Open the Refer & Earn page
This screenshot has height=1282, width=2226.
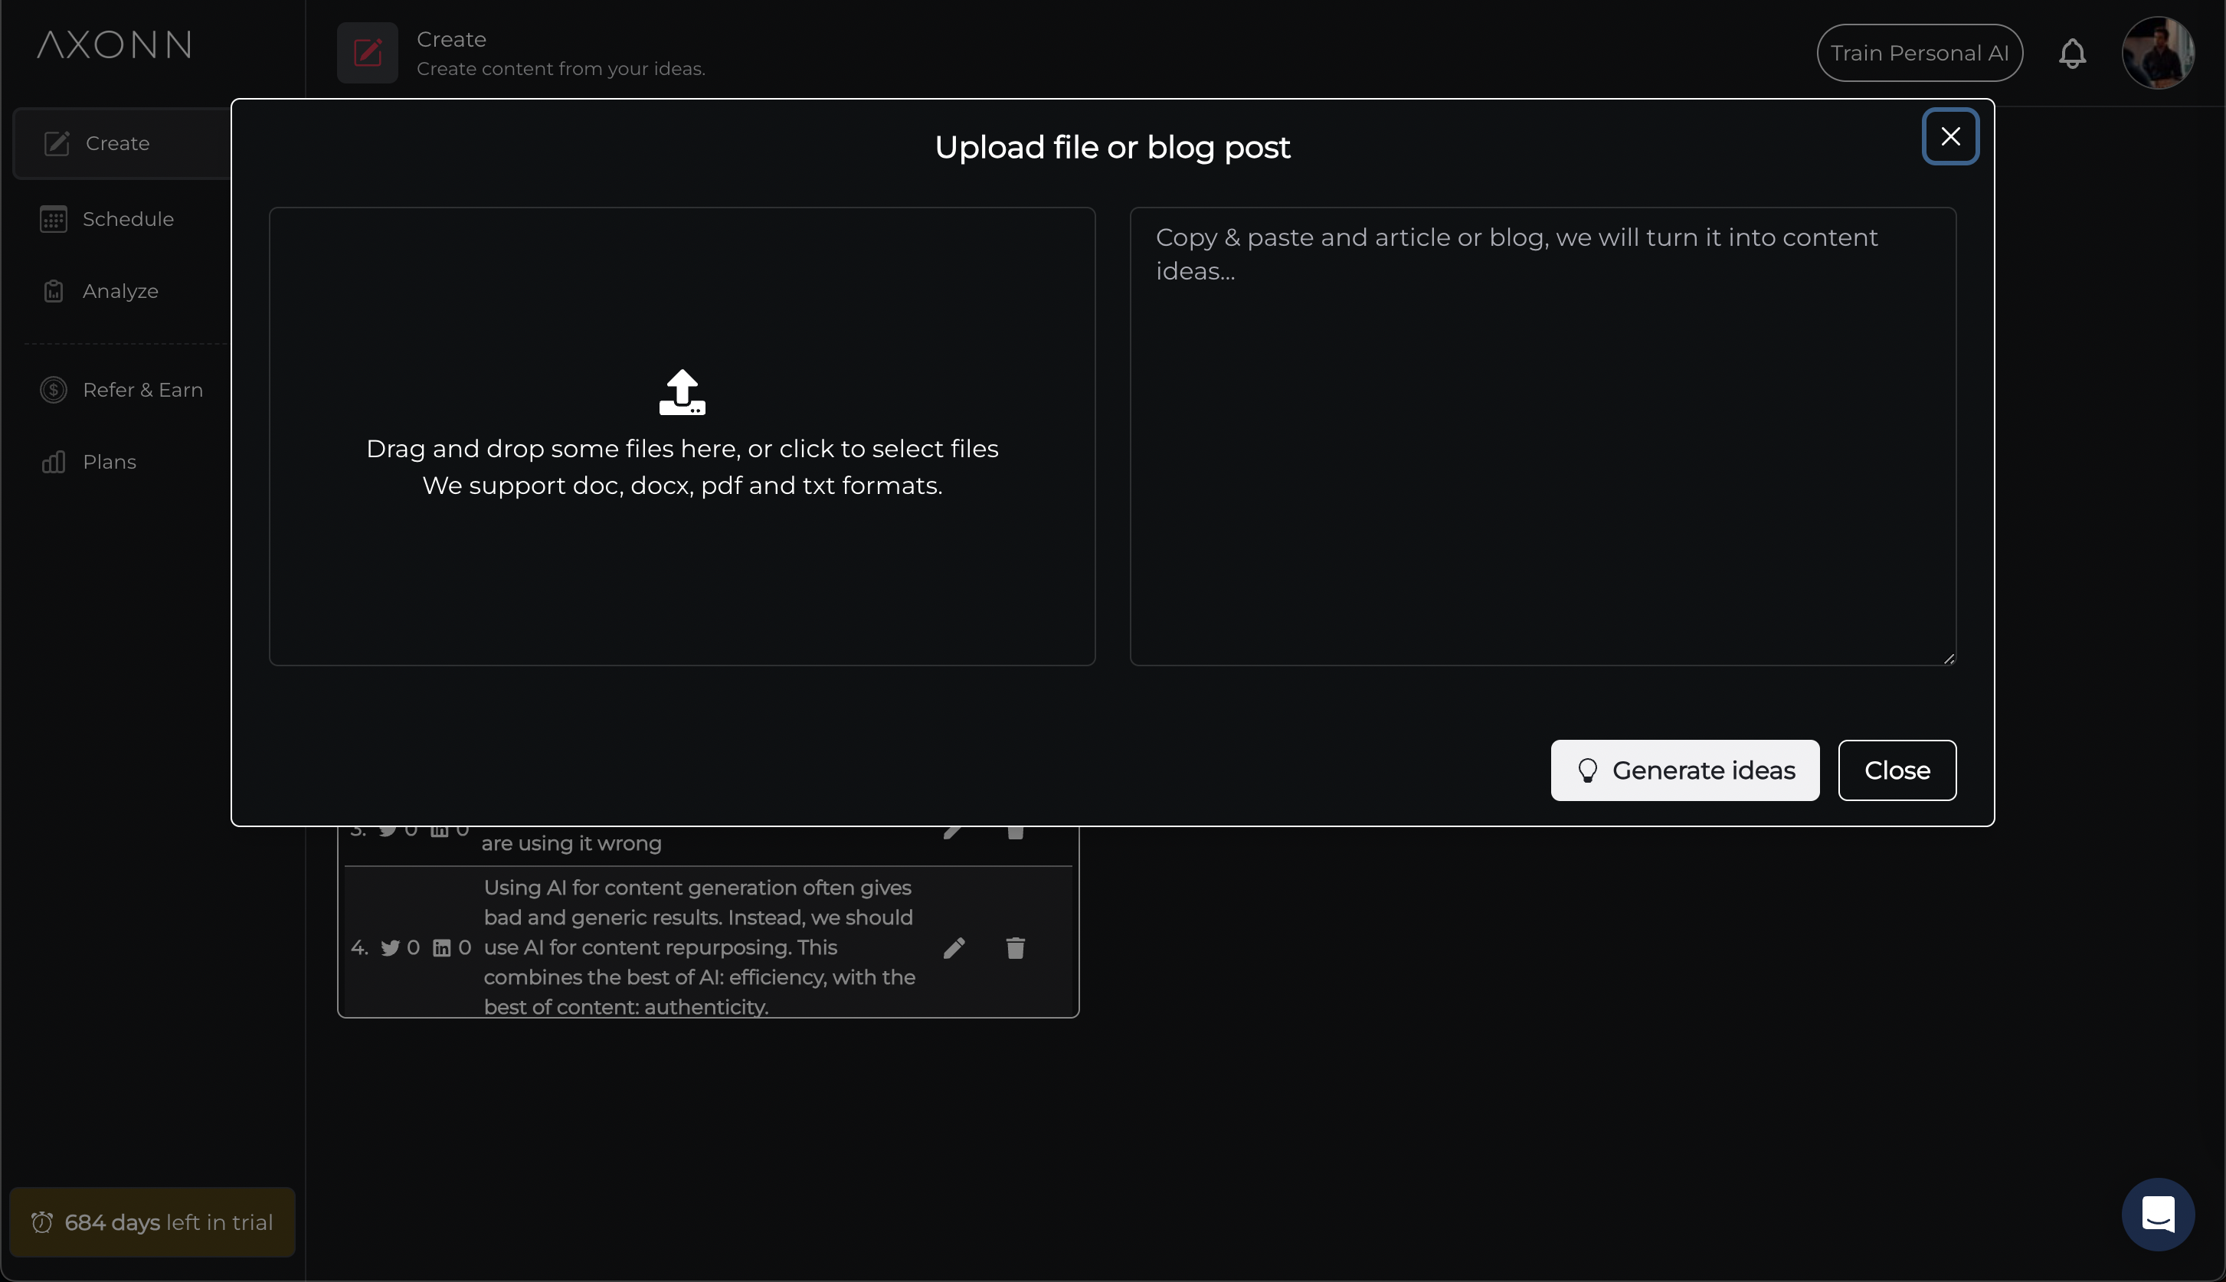[x=142, y=390]
